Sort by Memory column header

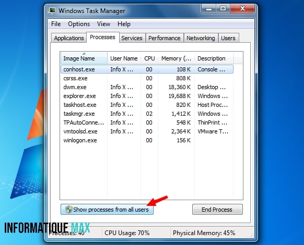point(176,58)
